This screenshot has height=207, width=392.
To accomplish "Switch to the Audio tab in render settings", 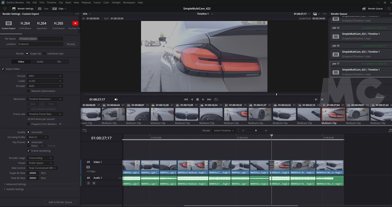I will [40, 62].
